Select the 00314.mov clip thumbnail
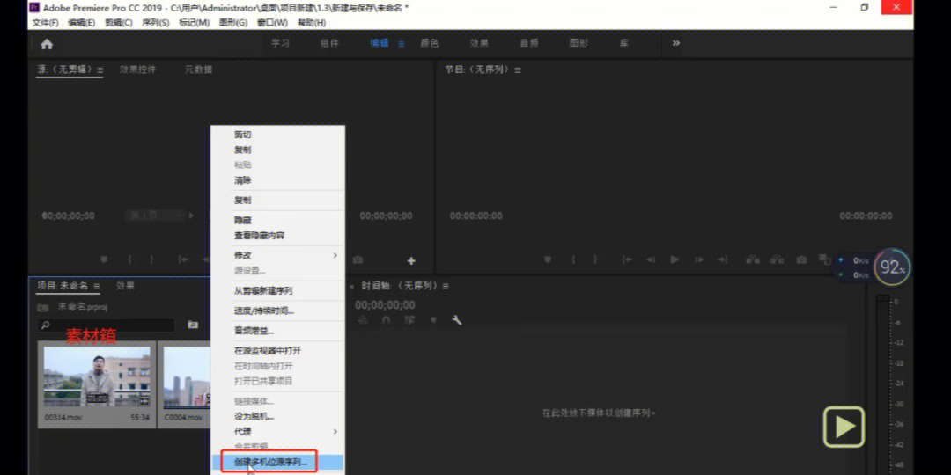Screen dimensions: 951x475 [x=97, y=376]
